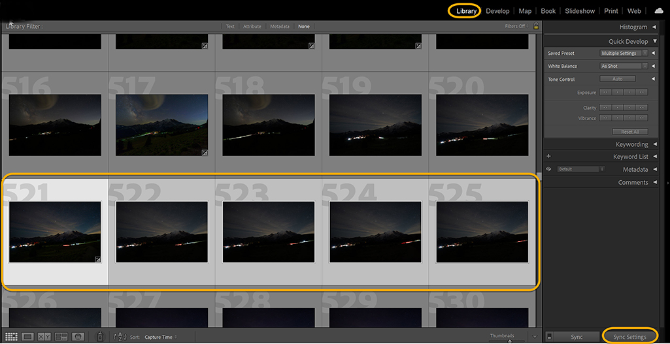Collapse the Quick Develop panel
Image resolution: width=670 pixels, height=344 pixels.
pos(654,41)
